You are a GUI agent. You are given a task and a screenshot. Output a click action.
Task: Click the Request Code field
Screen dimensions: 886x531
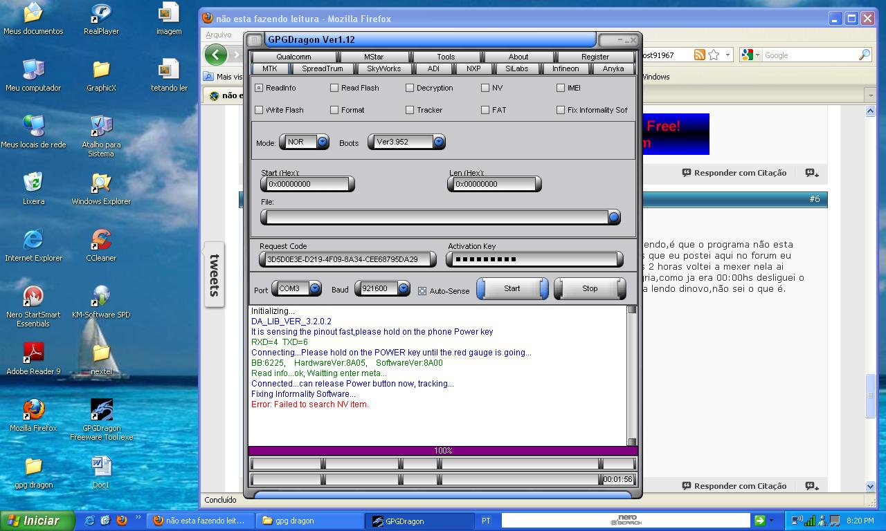coord(347,259)
